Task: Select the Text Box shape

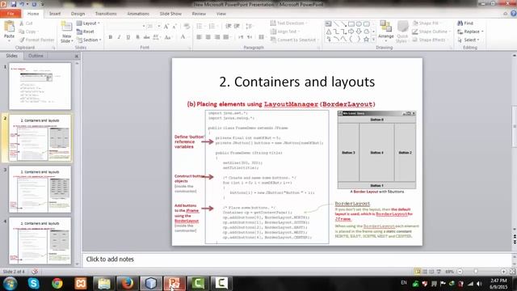Action: pos(329,23)
